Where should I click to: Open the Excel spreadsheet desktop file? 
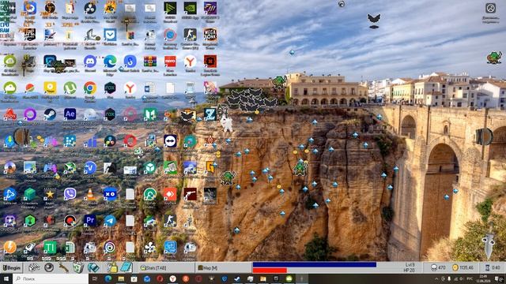(x=70, y=247)
